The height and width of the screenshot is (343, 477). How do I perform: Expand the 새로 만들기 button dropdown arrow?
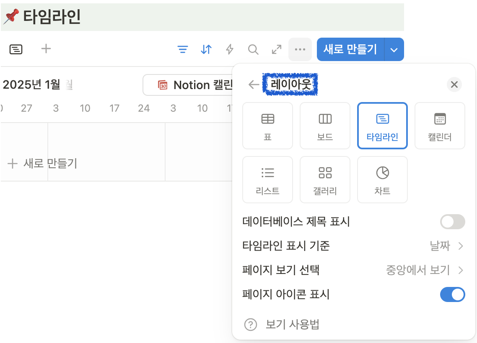pos(394,49)
